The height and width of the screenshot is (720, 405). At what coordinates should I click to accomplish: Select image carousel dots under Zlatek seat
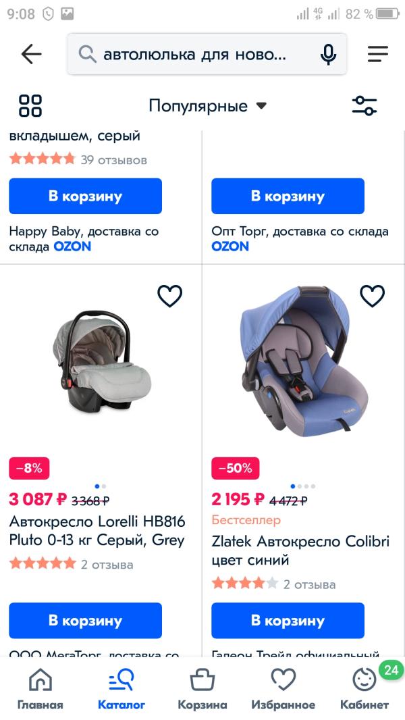coord(303,486)
